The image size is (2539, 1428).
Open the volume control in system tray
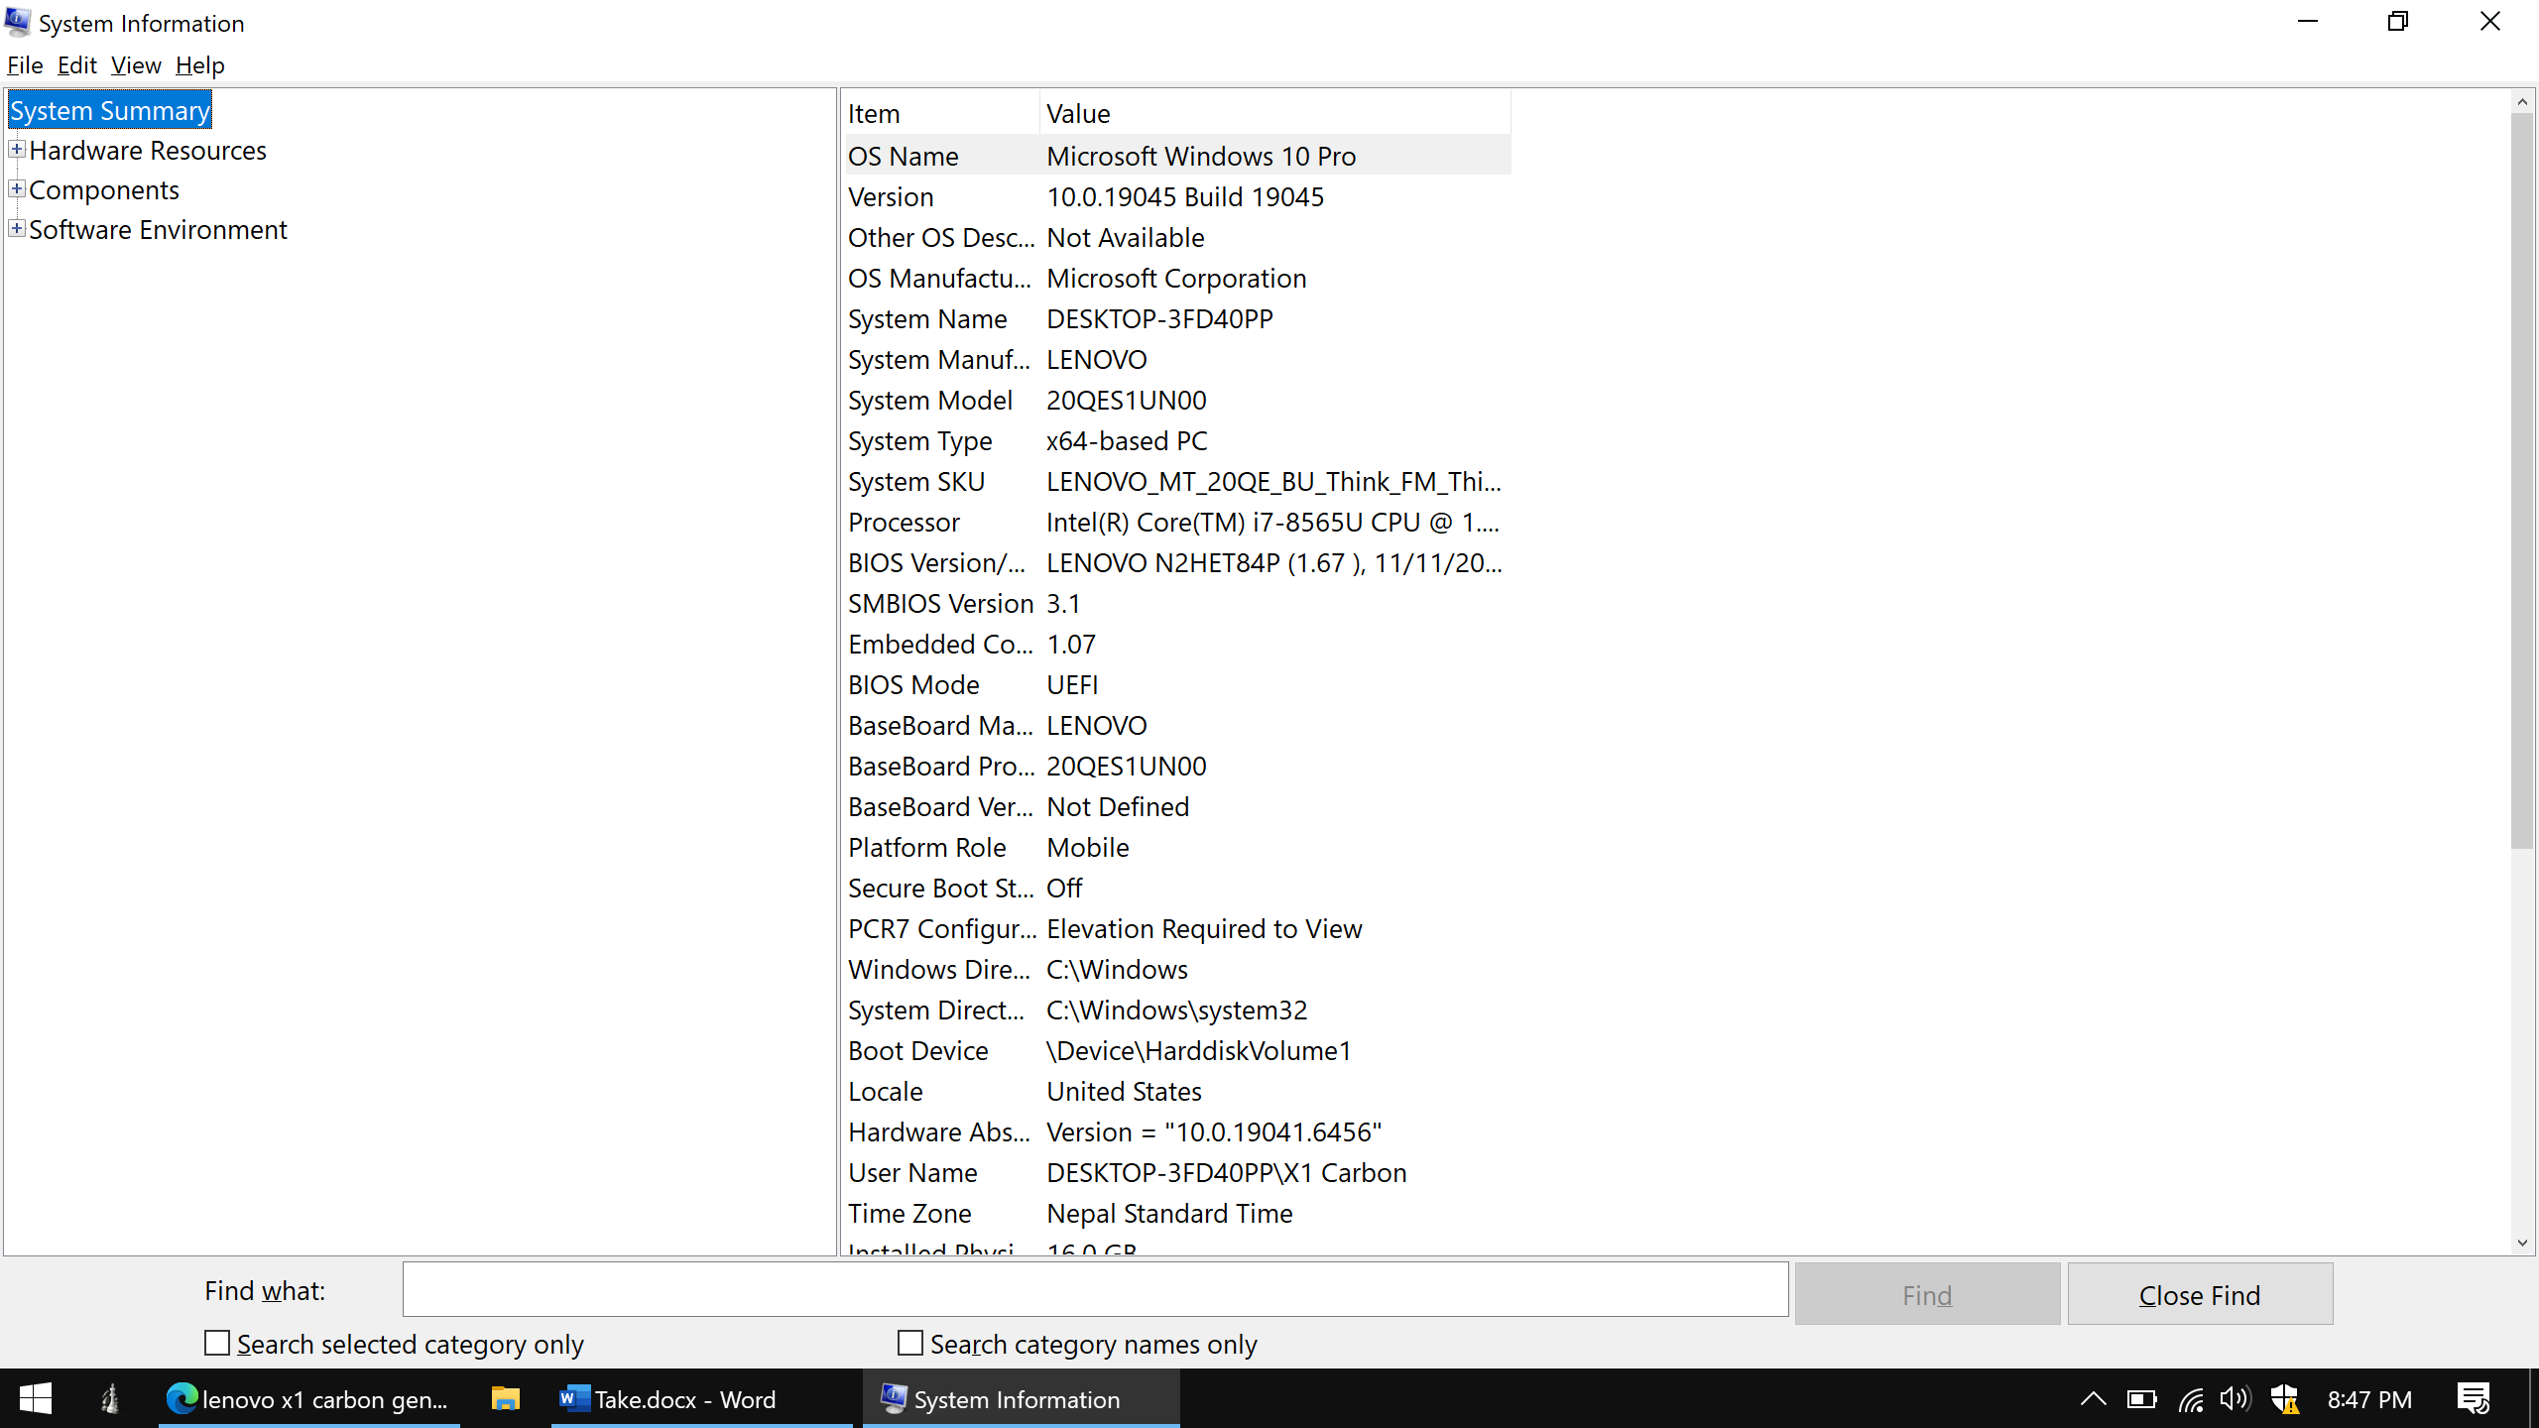(2235, 1398)
